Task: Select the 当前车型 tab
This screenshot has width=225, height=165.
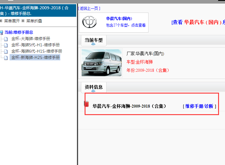Action: click(94, 41)
